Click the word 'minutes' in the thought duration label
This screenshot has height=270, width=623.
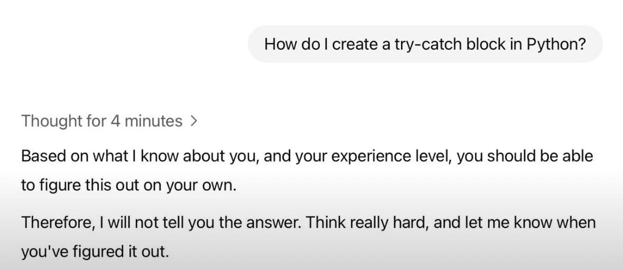[153, 121]
